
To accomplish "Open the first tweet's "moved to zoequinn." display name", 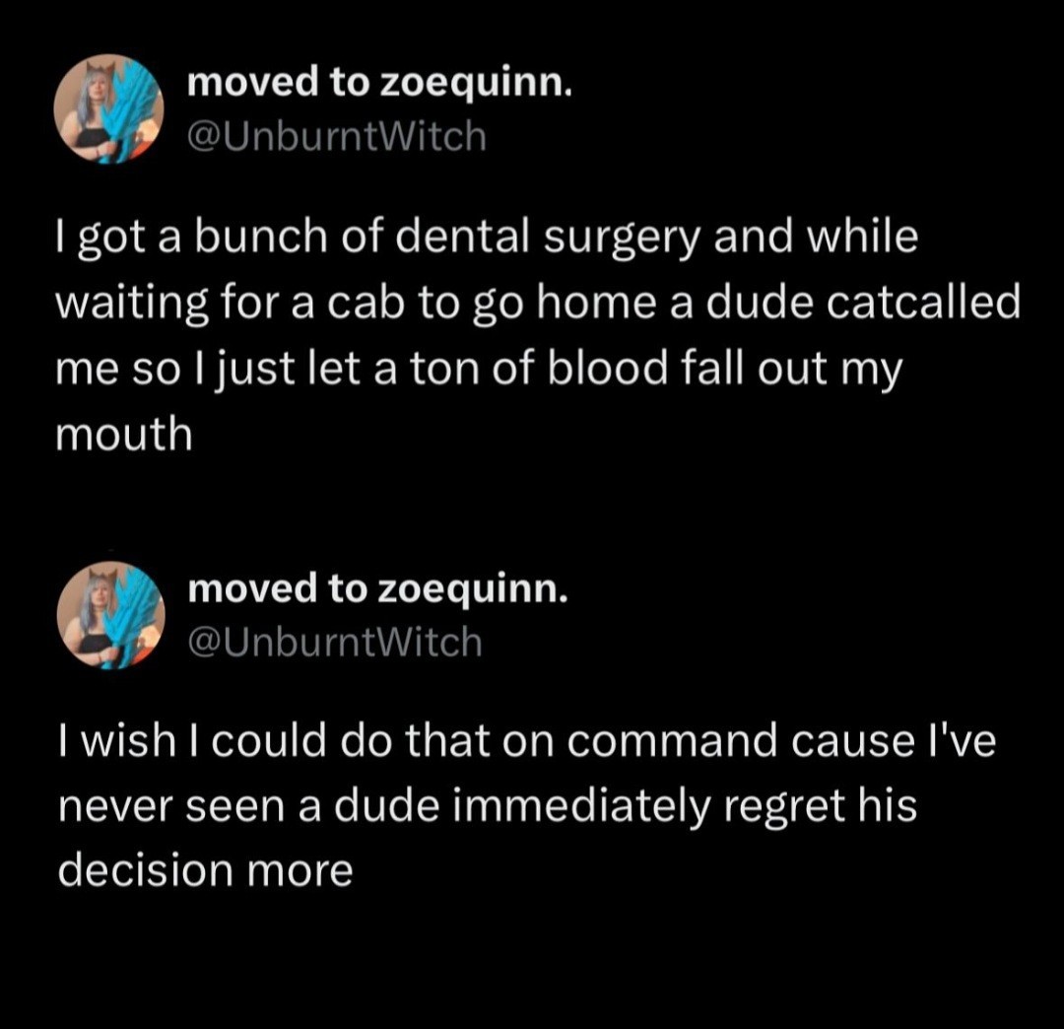I will [x=379, y=84].
